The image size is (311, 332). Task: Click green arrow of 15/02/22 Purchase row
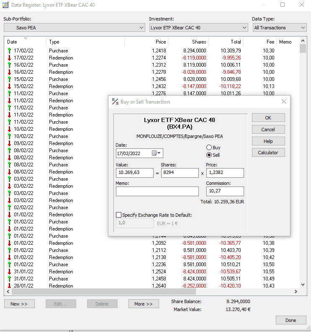click(x=9, y=79)
